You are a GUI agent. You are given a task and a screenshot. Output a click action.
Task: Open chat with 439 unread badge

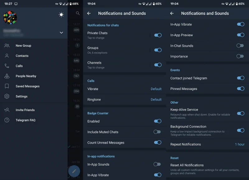[x=76, y=30]
